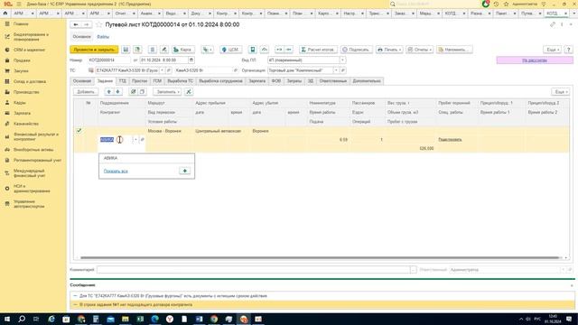The image size is (578, 325).
Task: Move the row down with the down arrow icon
Action: click(x=117, y=92)
